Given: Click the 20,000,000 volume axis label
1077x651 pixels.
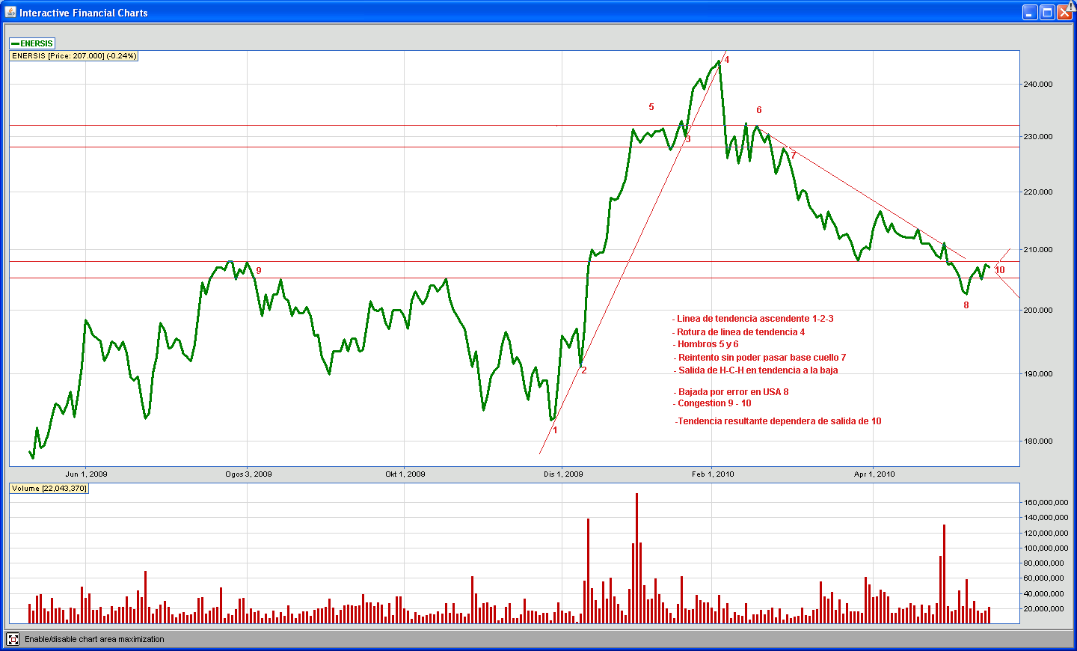Looking at the screenshot, I should [x=1044, y=609].
